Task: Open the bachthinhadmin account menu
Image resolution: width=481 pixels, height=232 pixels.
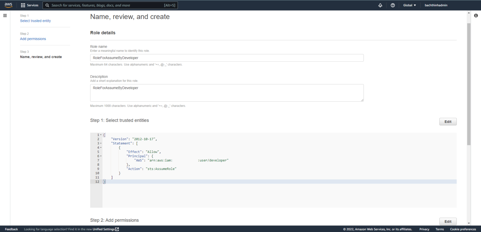Action: pyautogui.click(x=436, y=5)
